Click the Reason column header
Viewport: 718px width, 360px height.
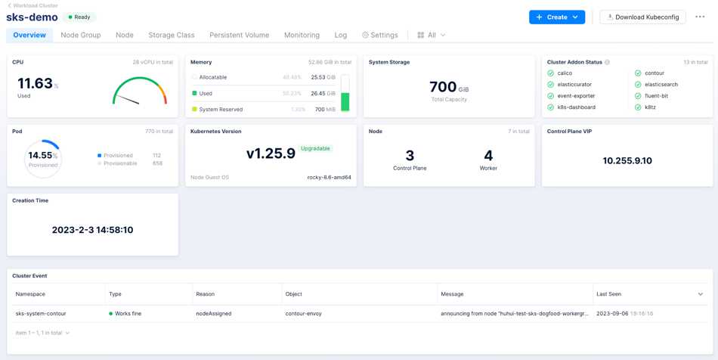205,294
